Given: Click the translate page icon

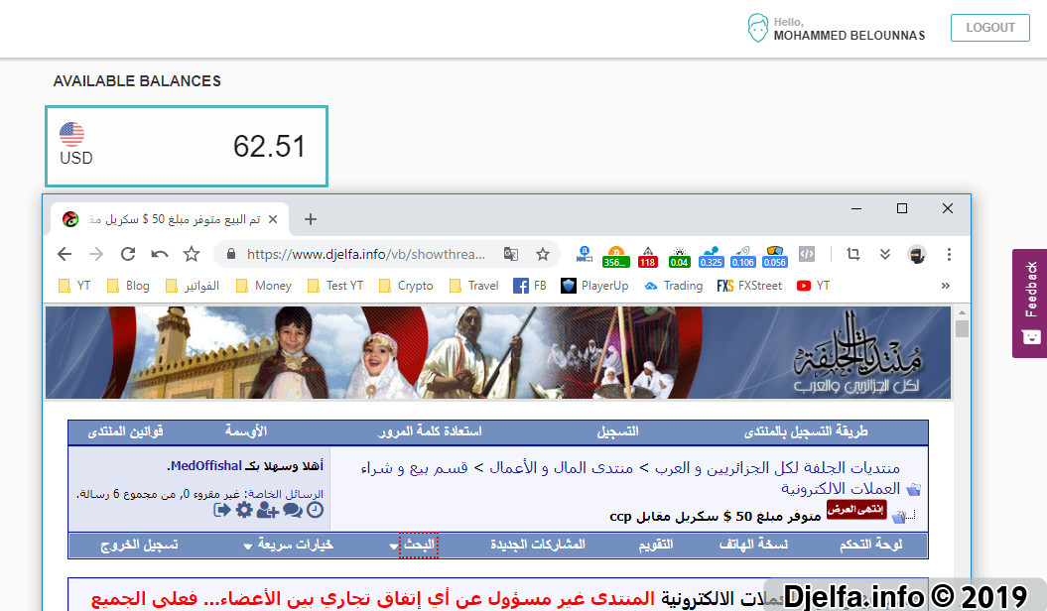Looking at the screenshot, I should coord(511,254).
